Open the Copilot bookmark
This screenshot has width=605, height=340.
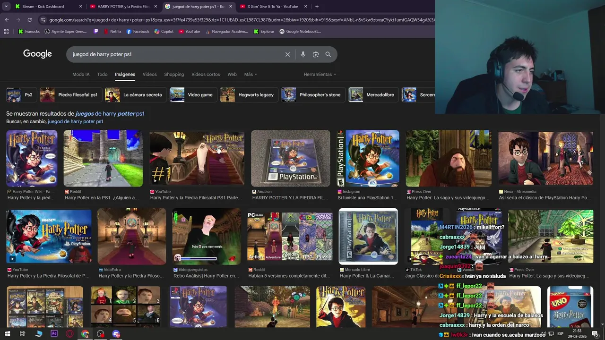164,32
